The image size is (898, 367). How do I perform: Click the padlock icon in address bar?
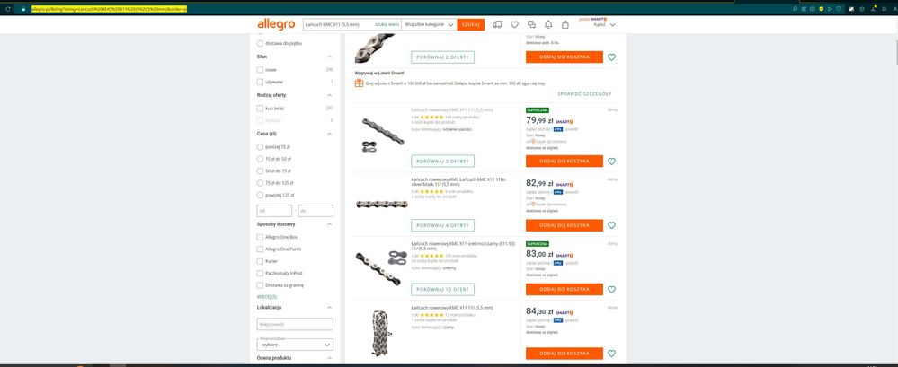22,9
